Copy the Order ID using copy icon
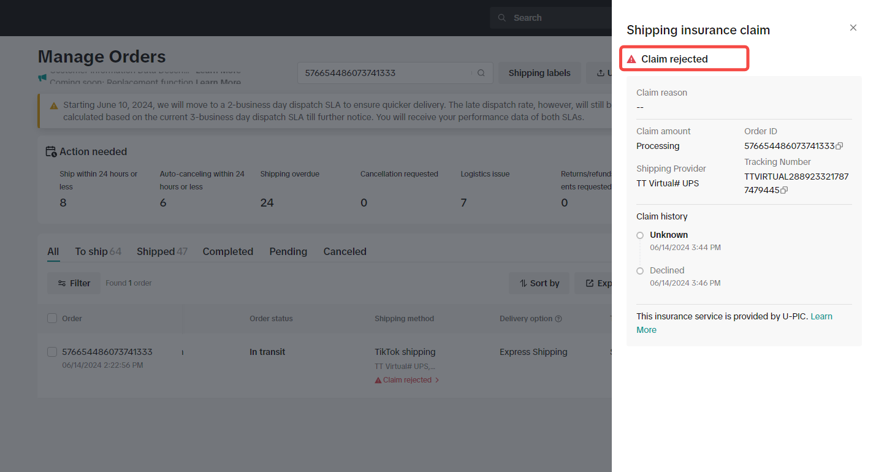876x472 pixels. coord(840,146)
